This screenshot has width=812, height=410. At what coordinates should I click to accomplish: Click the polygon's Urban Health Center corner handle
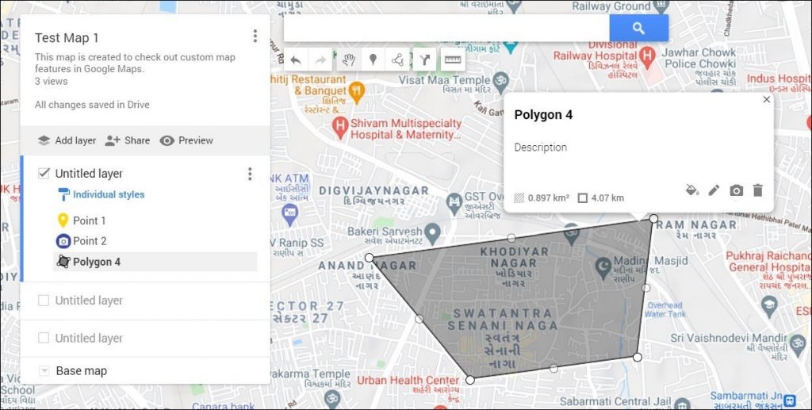coord(469,380)
